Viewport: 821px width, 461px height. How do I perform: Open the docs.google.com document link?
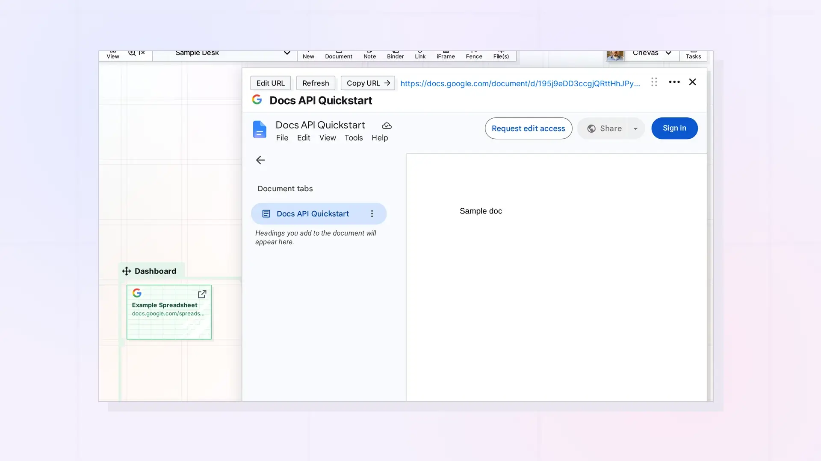point(520,83)
